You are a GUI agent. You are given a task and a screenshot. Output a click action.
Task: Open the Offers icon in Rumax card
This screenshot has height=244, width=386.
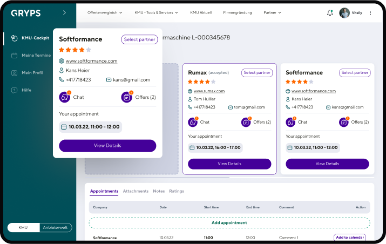pos(246,122)
